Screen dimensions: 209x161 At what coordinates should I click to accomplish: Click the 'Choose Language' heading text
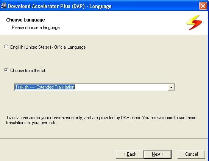pos(25,20)
